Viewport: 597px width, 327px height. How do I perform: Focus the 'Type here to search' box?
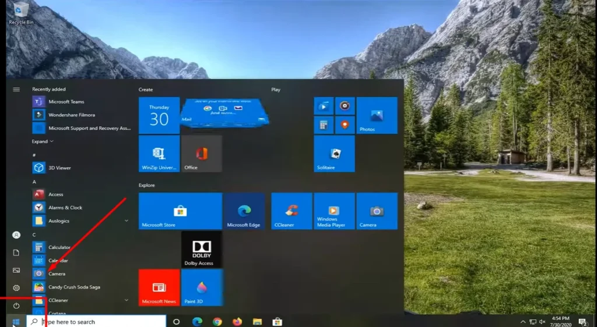[96, 322]
